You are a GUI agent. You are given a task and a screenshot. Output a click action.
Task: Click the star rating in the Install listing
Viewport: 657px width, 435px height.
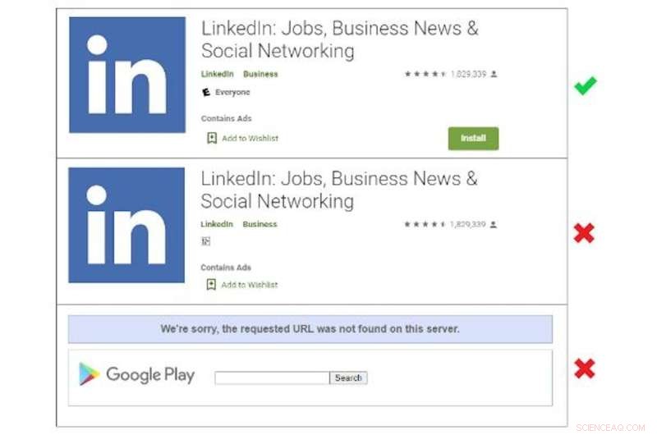[425, 74]
